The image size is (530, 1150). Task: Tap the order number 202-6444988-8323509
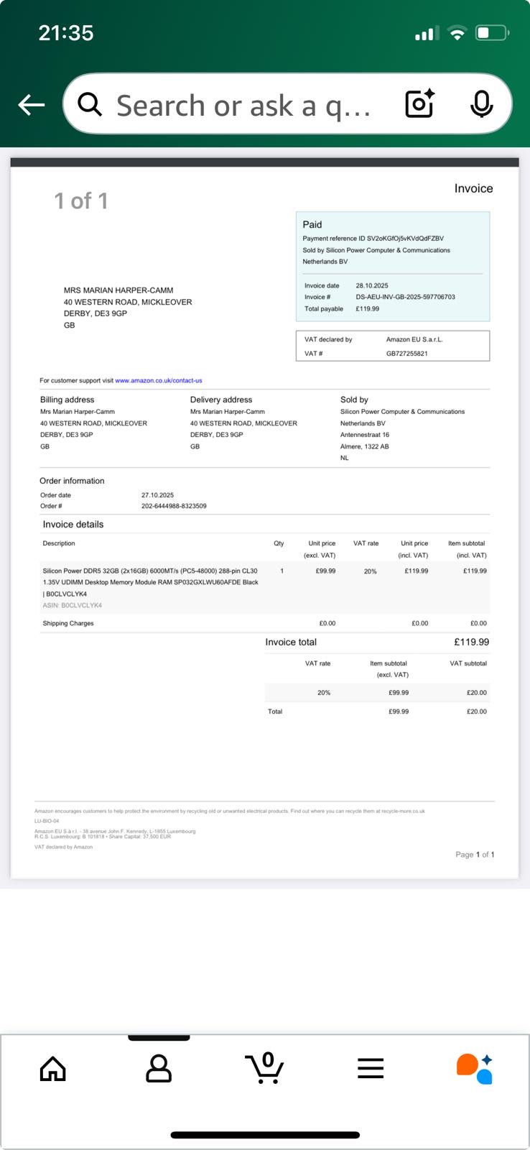click(174, 506)
